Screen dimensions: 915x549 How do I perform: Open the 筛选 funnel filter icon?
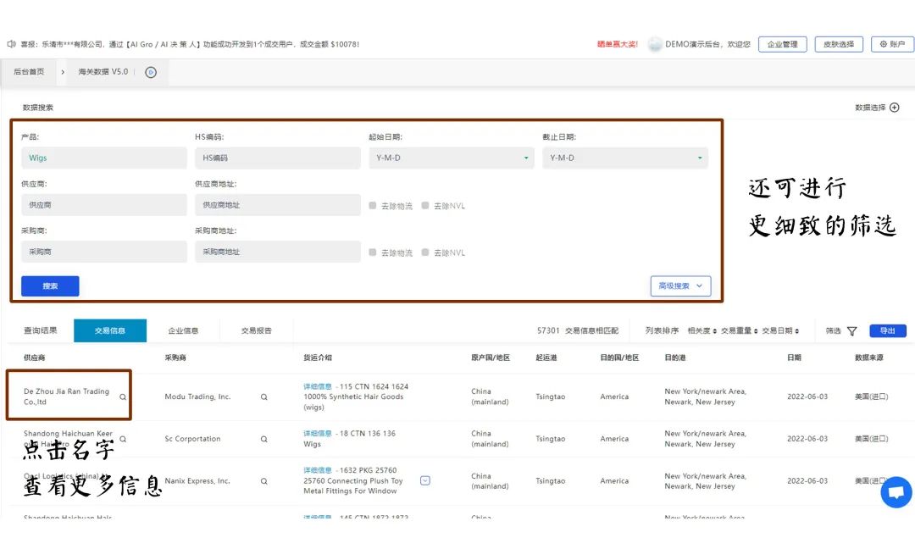coord(851,331)
